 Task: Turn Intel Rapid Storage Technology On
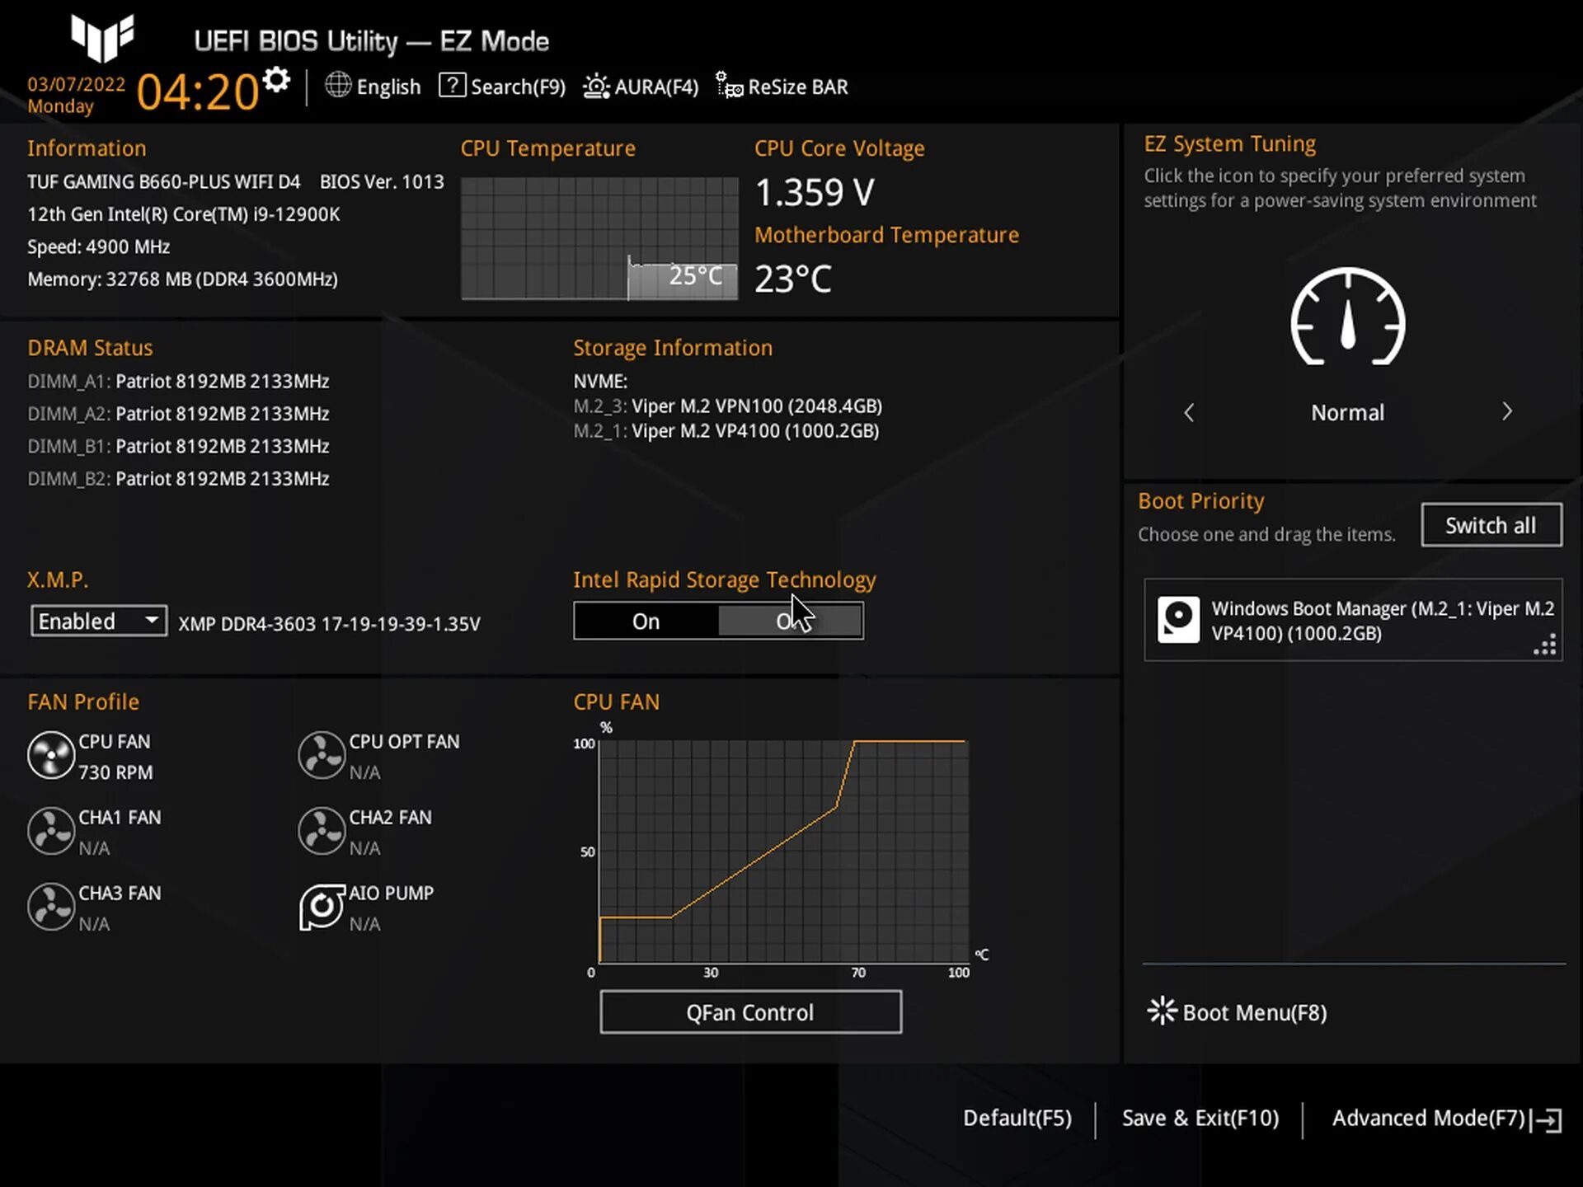[646, 622]
